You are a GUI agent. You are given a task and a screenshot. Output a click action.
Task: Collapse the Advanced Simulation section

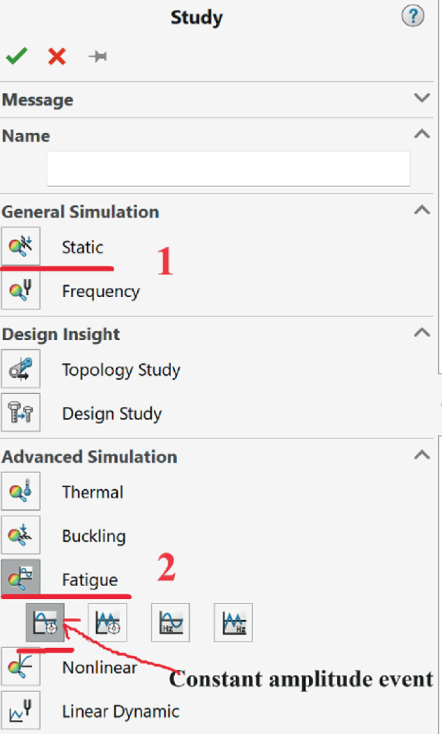pyautogui.click(x=423, y=456)
